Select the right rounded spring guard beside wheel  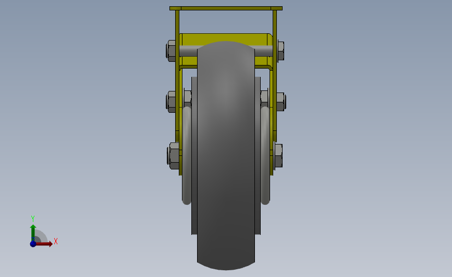[265, 155]
